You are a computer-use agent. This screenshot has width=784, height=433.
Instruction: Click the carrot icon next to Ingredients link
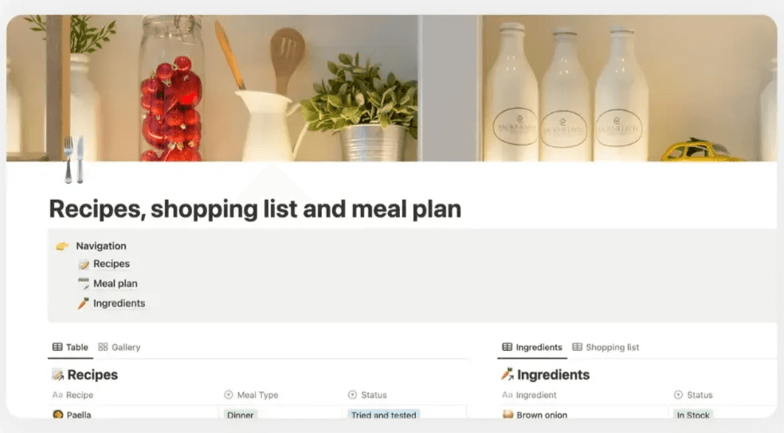coord(84,303)
